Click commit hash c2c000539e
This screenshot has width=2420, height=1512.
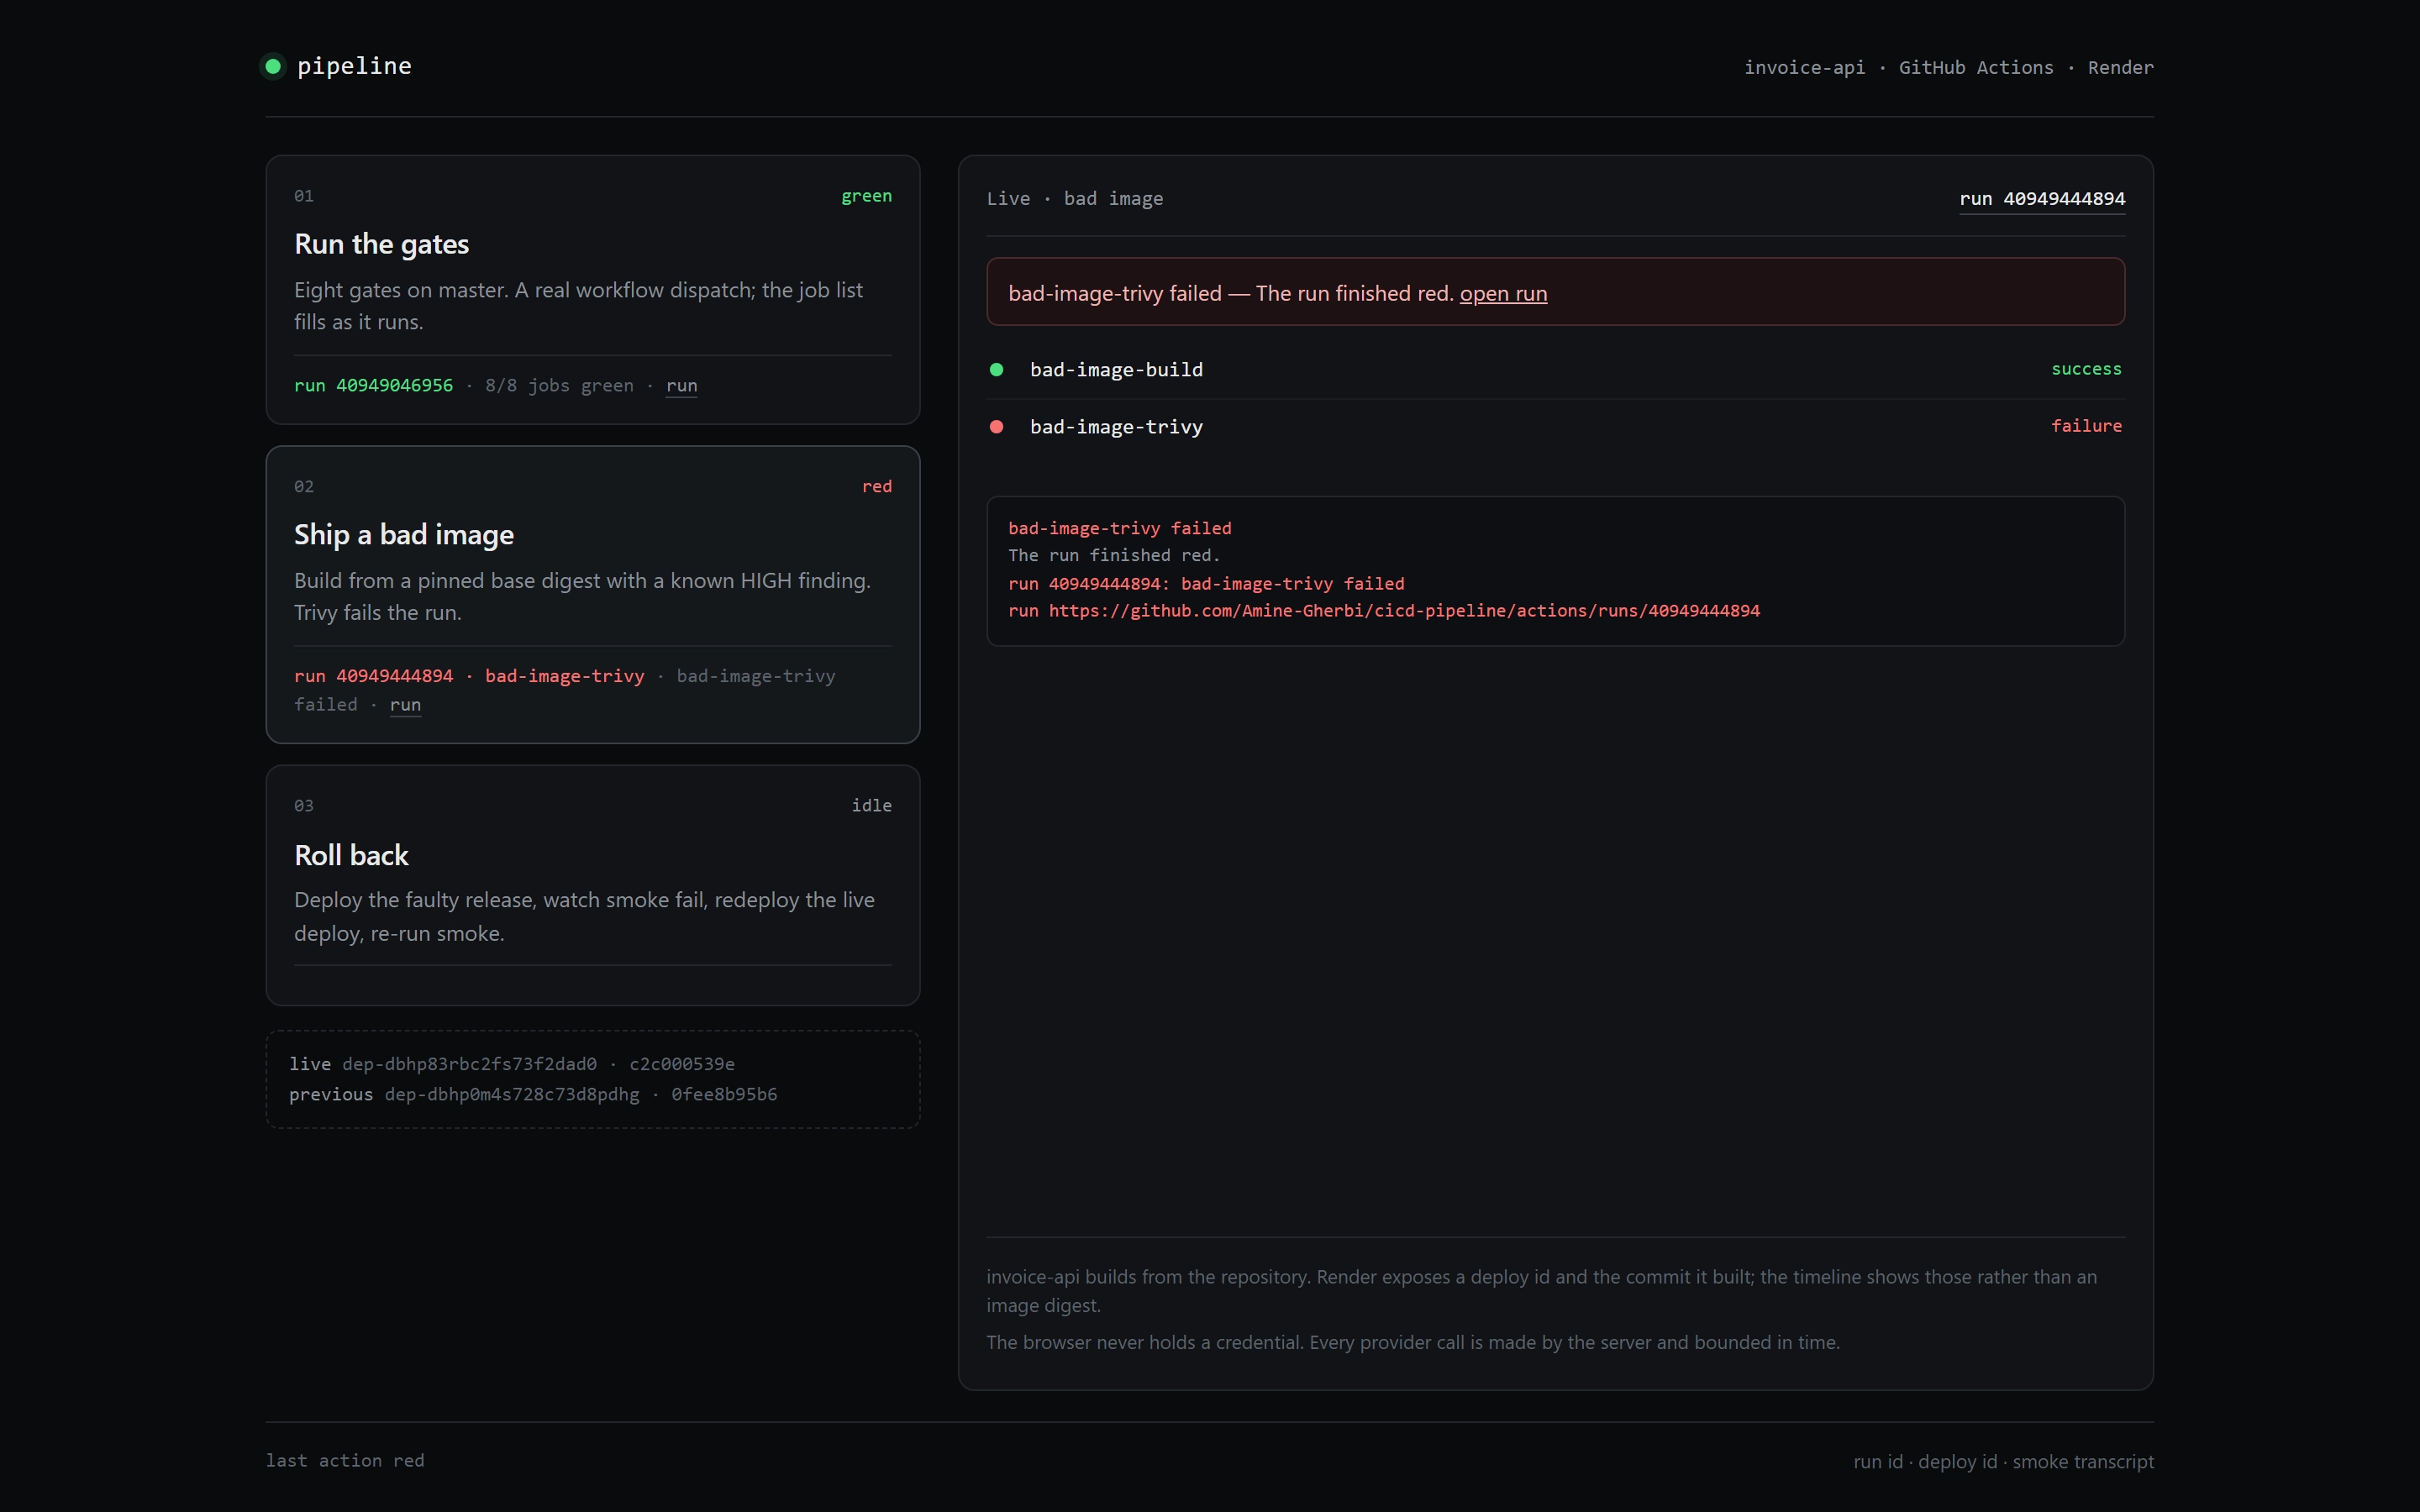[x=682, y=1064]
